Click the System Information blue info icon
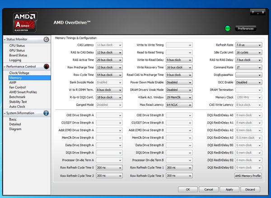This screenshot has height=198, width=271. click(x=46, y=113)
